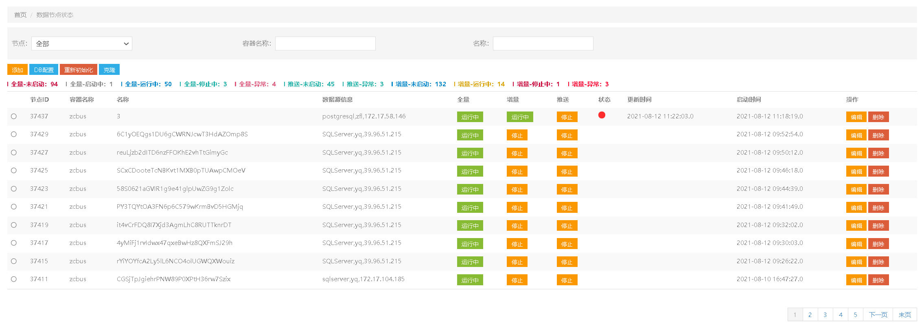
Task: Click the 增量 停止 button for node 37423
Action: [x=517, y=190]
